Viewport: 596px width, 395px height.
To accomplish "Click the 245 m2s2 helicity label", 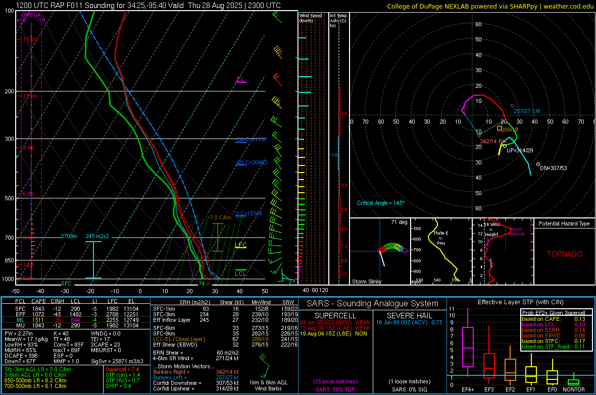I will coord(97,236).
